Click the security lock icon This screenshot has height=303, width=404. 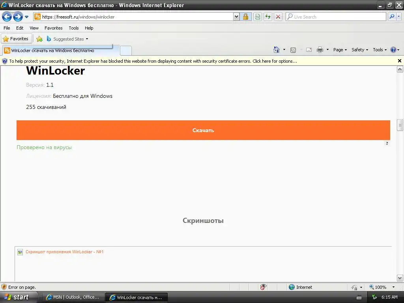245,17
